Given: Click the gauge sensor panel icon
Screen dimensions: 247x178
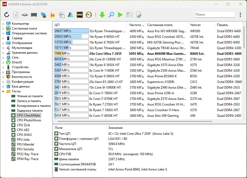Looking at the screenshot, I should 89,15.
